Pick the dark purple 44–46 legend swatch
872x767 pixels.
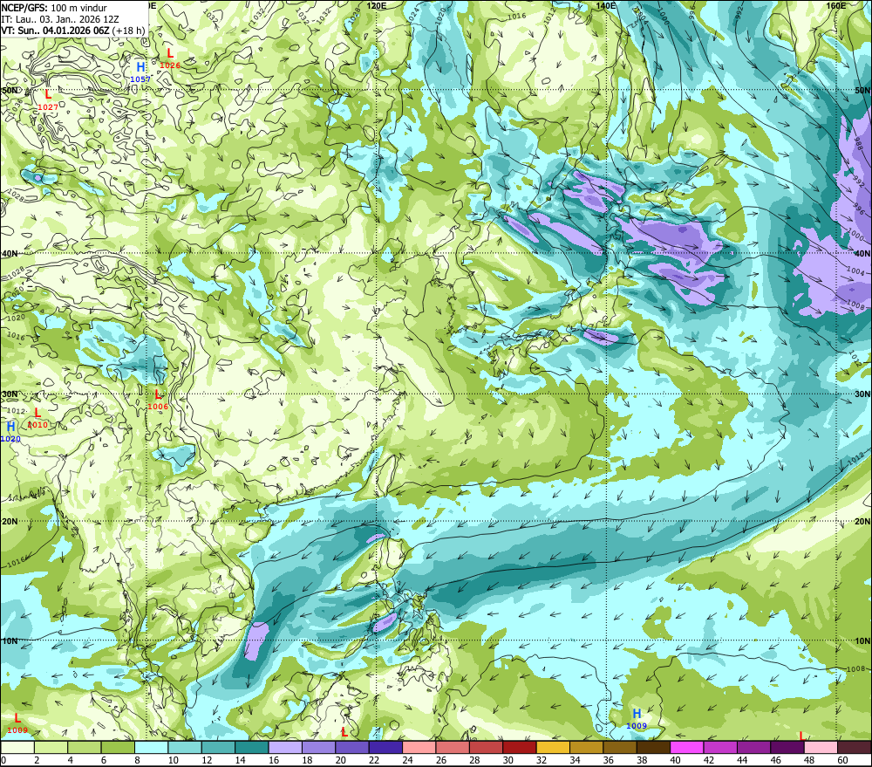click(753, 747)
